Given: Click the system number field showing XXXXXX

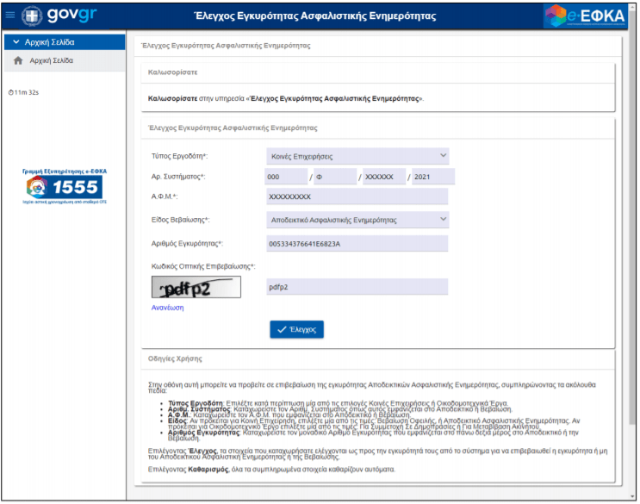Looking at the screenshot, I should [384, 177].
